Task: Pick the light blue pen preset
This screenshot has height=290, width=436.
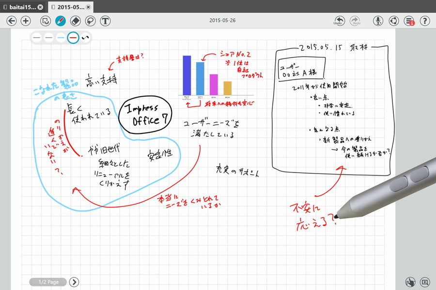Action: click(61, 37)
